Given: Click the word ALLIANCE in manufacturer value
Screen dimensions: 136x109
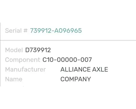Looking at the screenshot, I should tap(76, 69).
